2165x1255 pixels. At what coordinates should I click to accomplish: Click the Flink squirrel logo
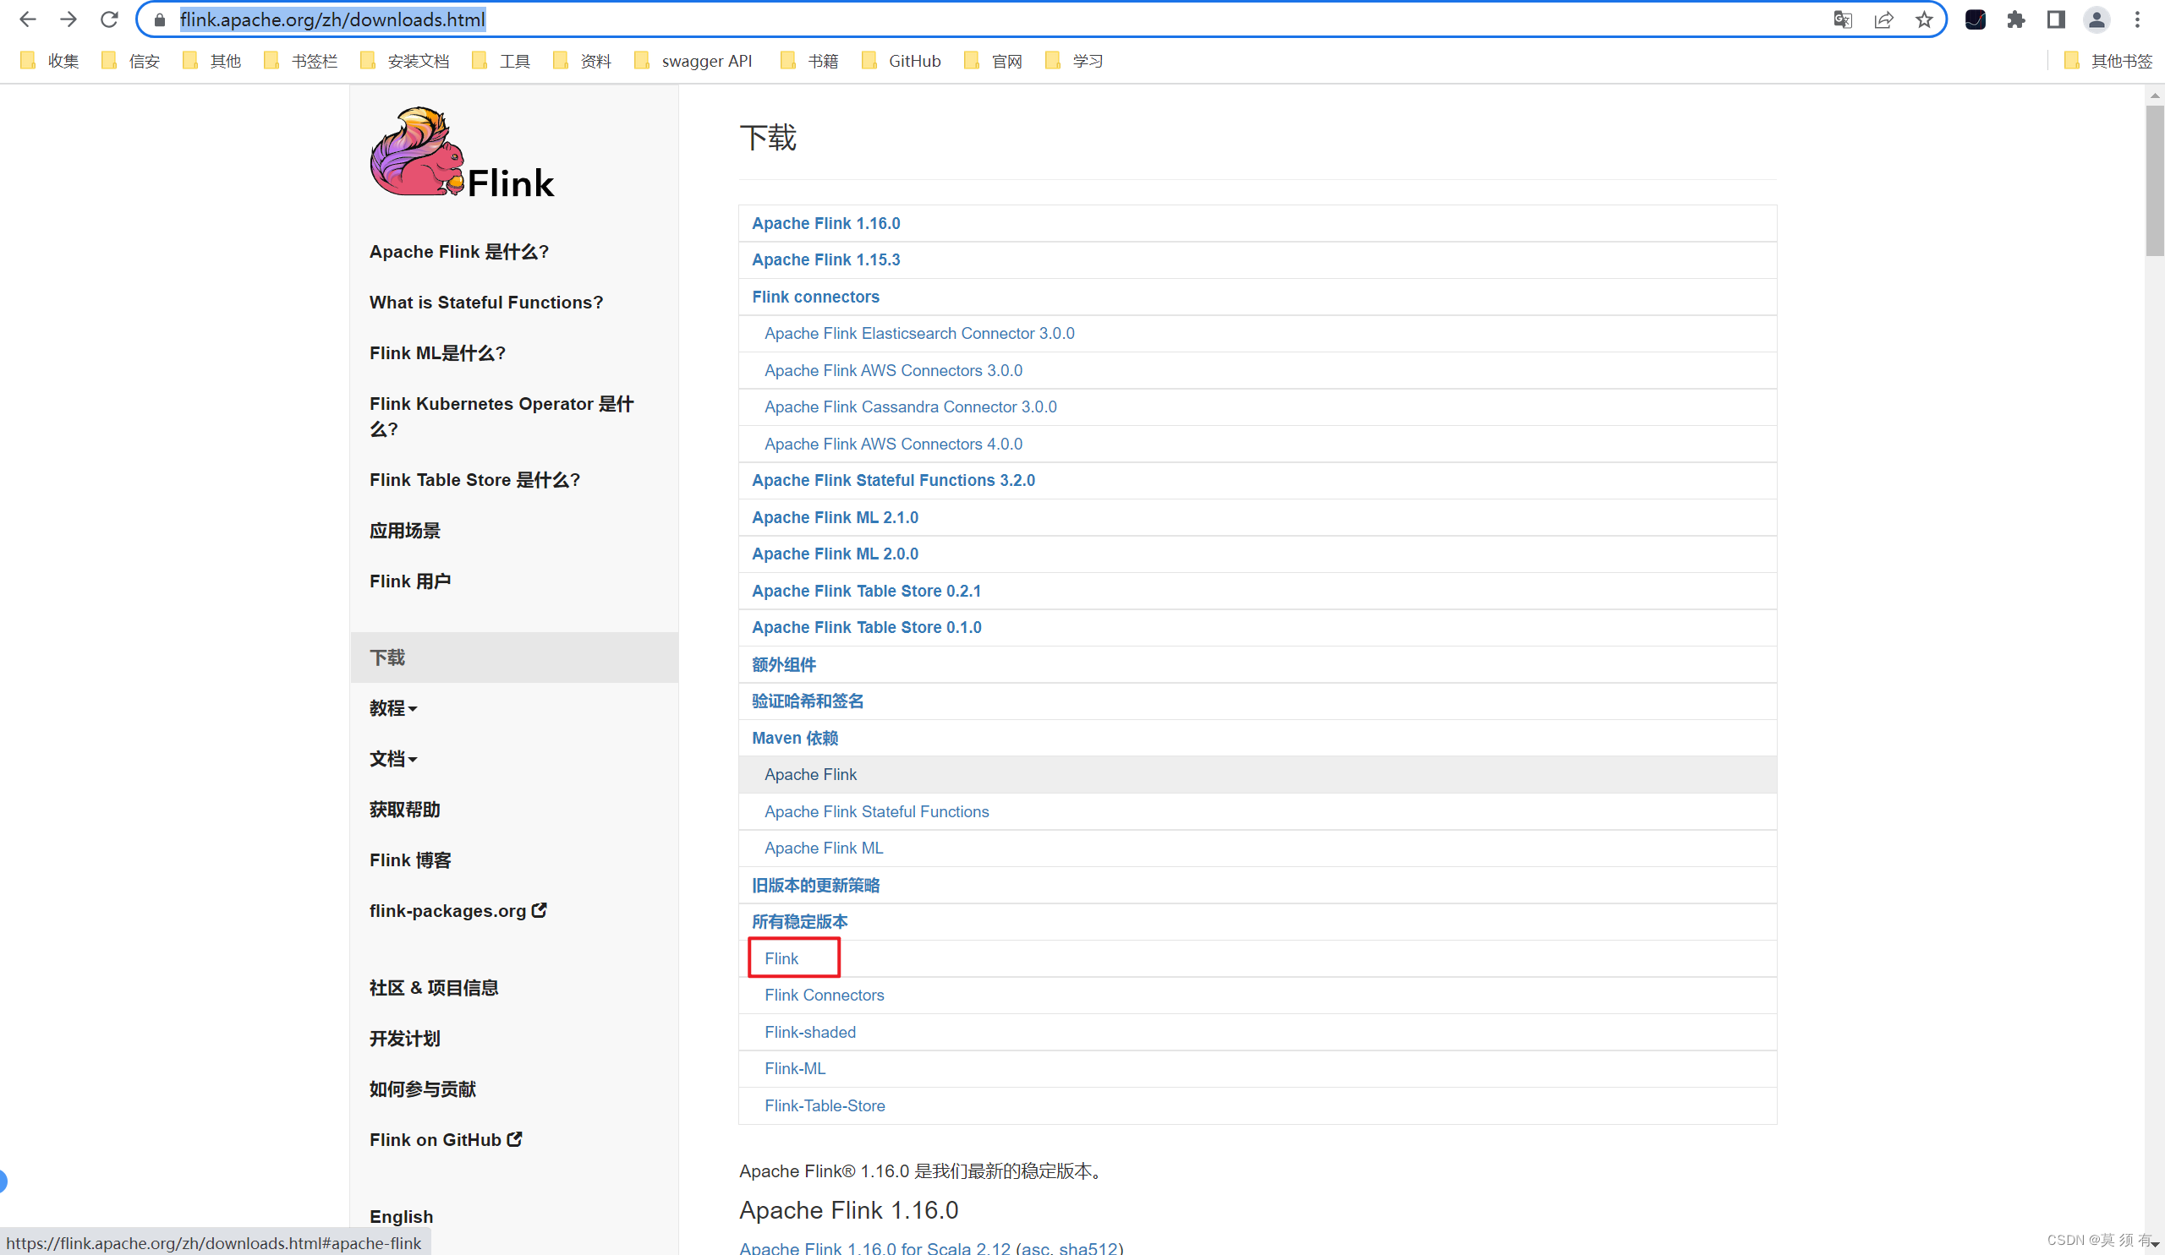pyautogui.click(x=463, y=154)
